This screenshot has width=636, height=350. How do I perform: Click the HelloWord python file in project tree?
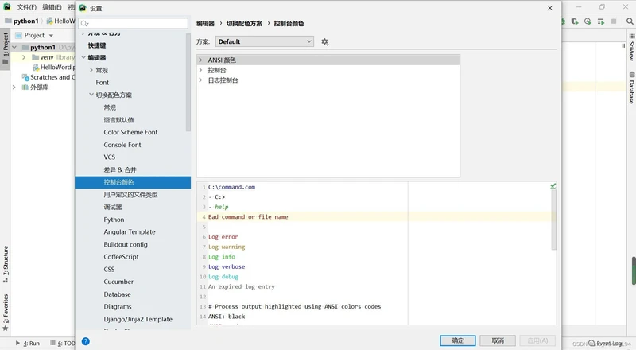(54, 67)
